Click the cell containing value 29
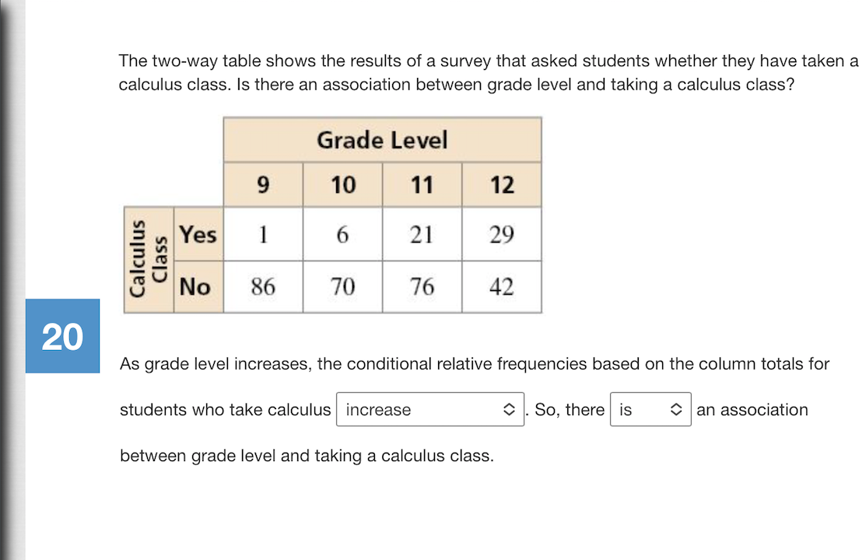The width and height of the screenshot is (859, 560). pos(501,234)
